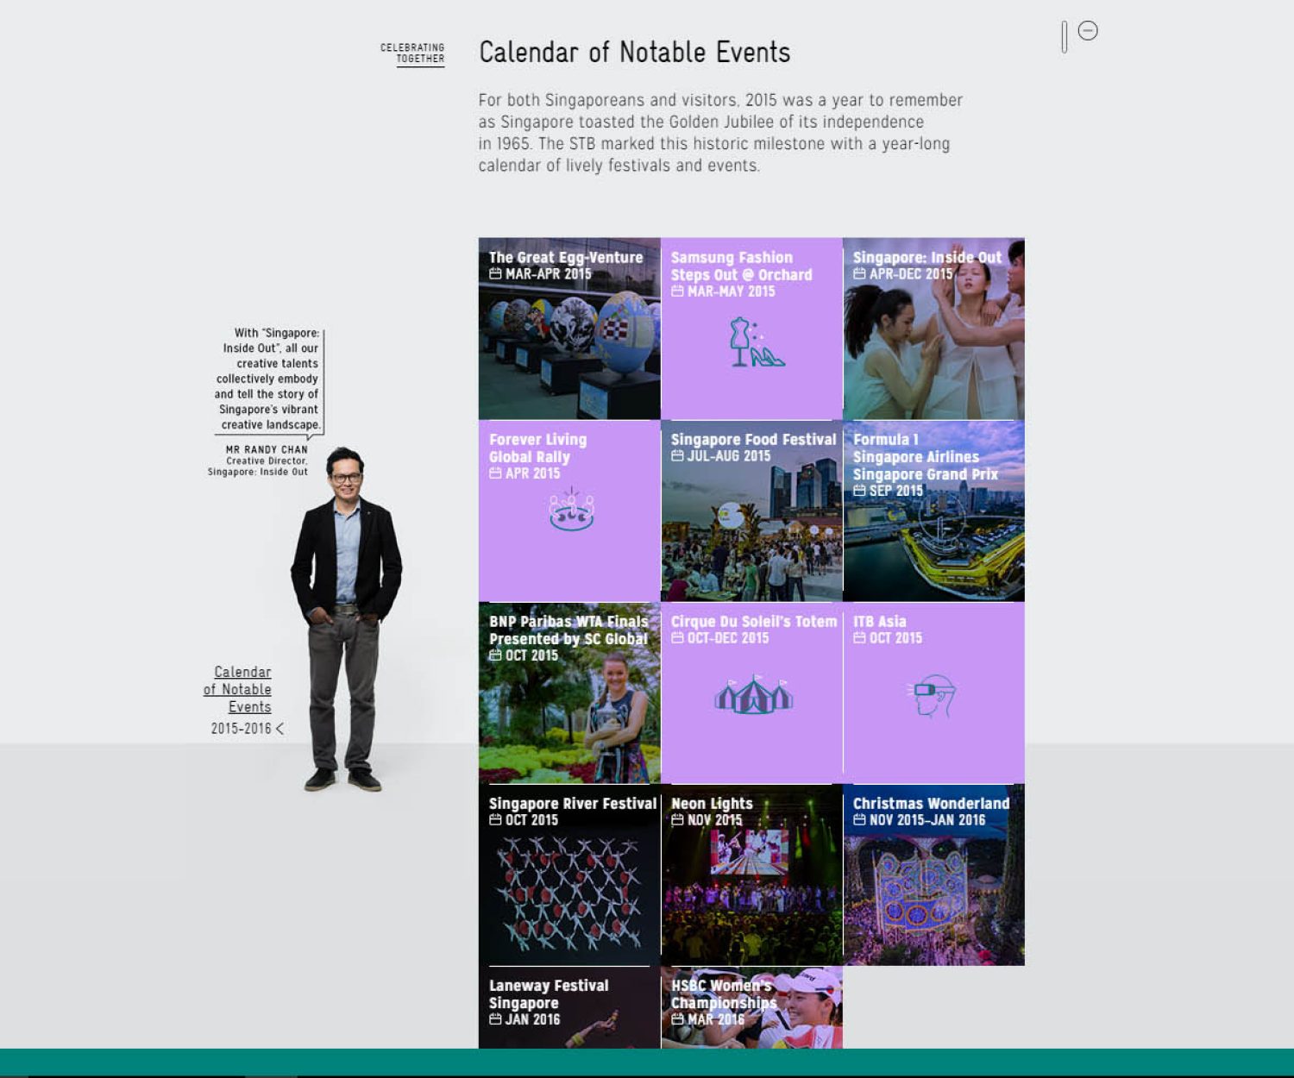The width and height of the screenshot is (1294, 1078).
Task: Click the circled minus icon at top right
Action: (1088, 31)
